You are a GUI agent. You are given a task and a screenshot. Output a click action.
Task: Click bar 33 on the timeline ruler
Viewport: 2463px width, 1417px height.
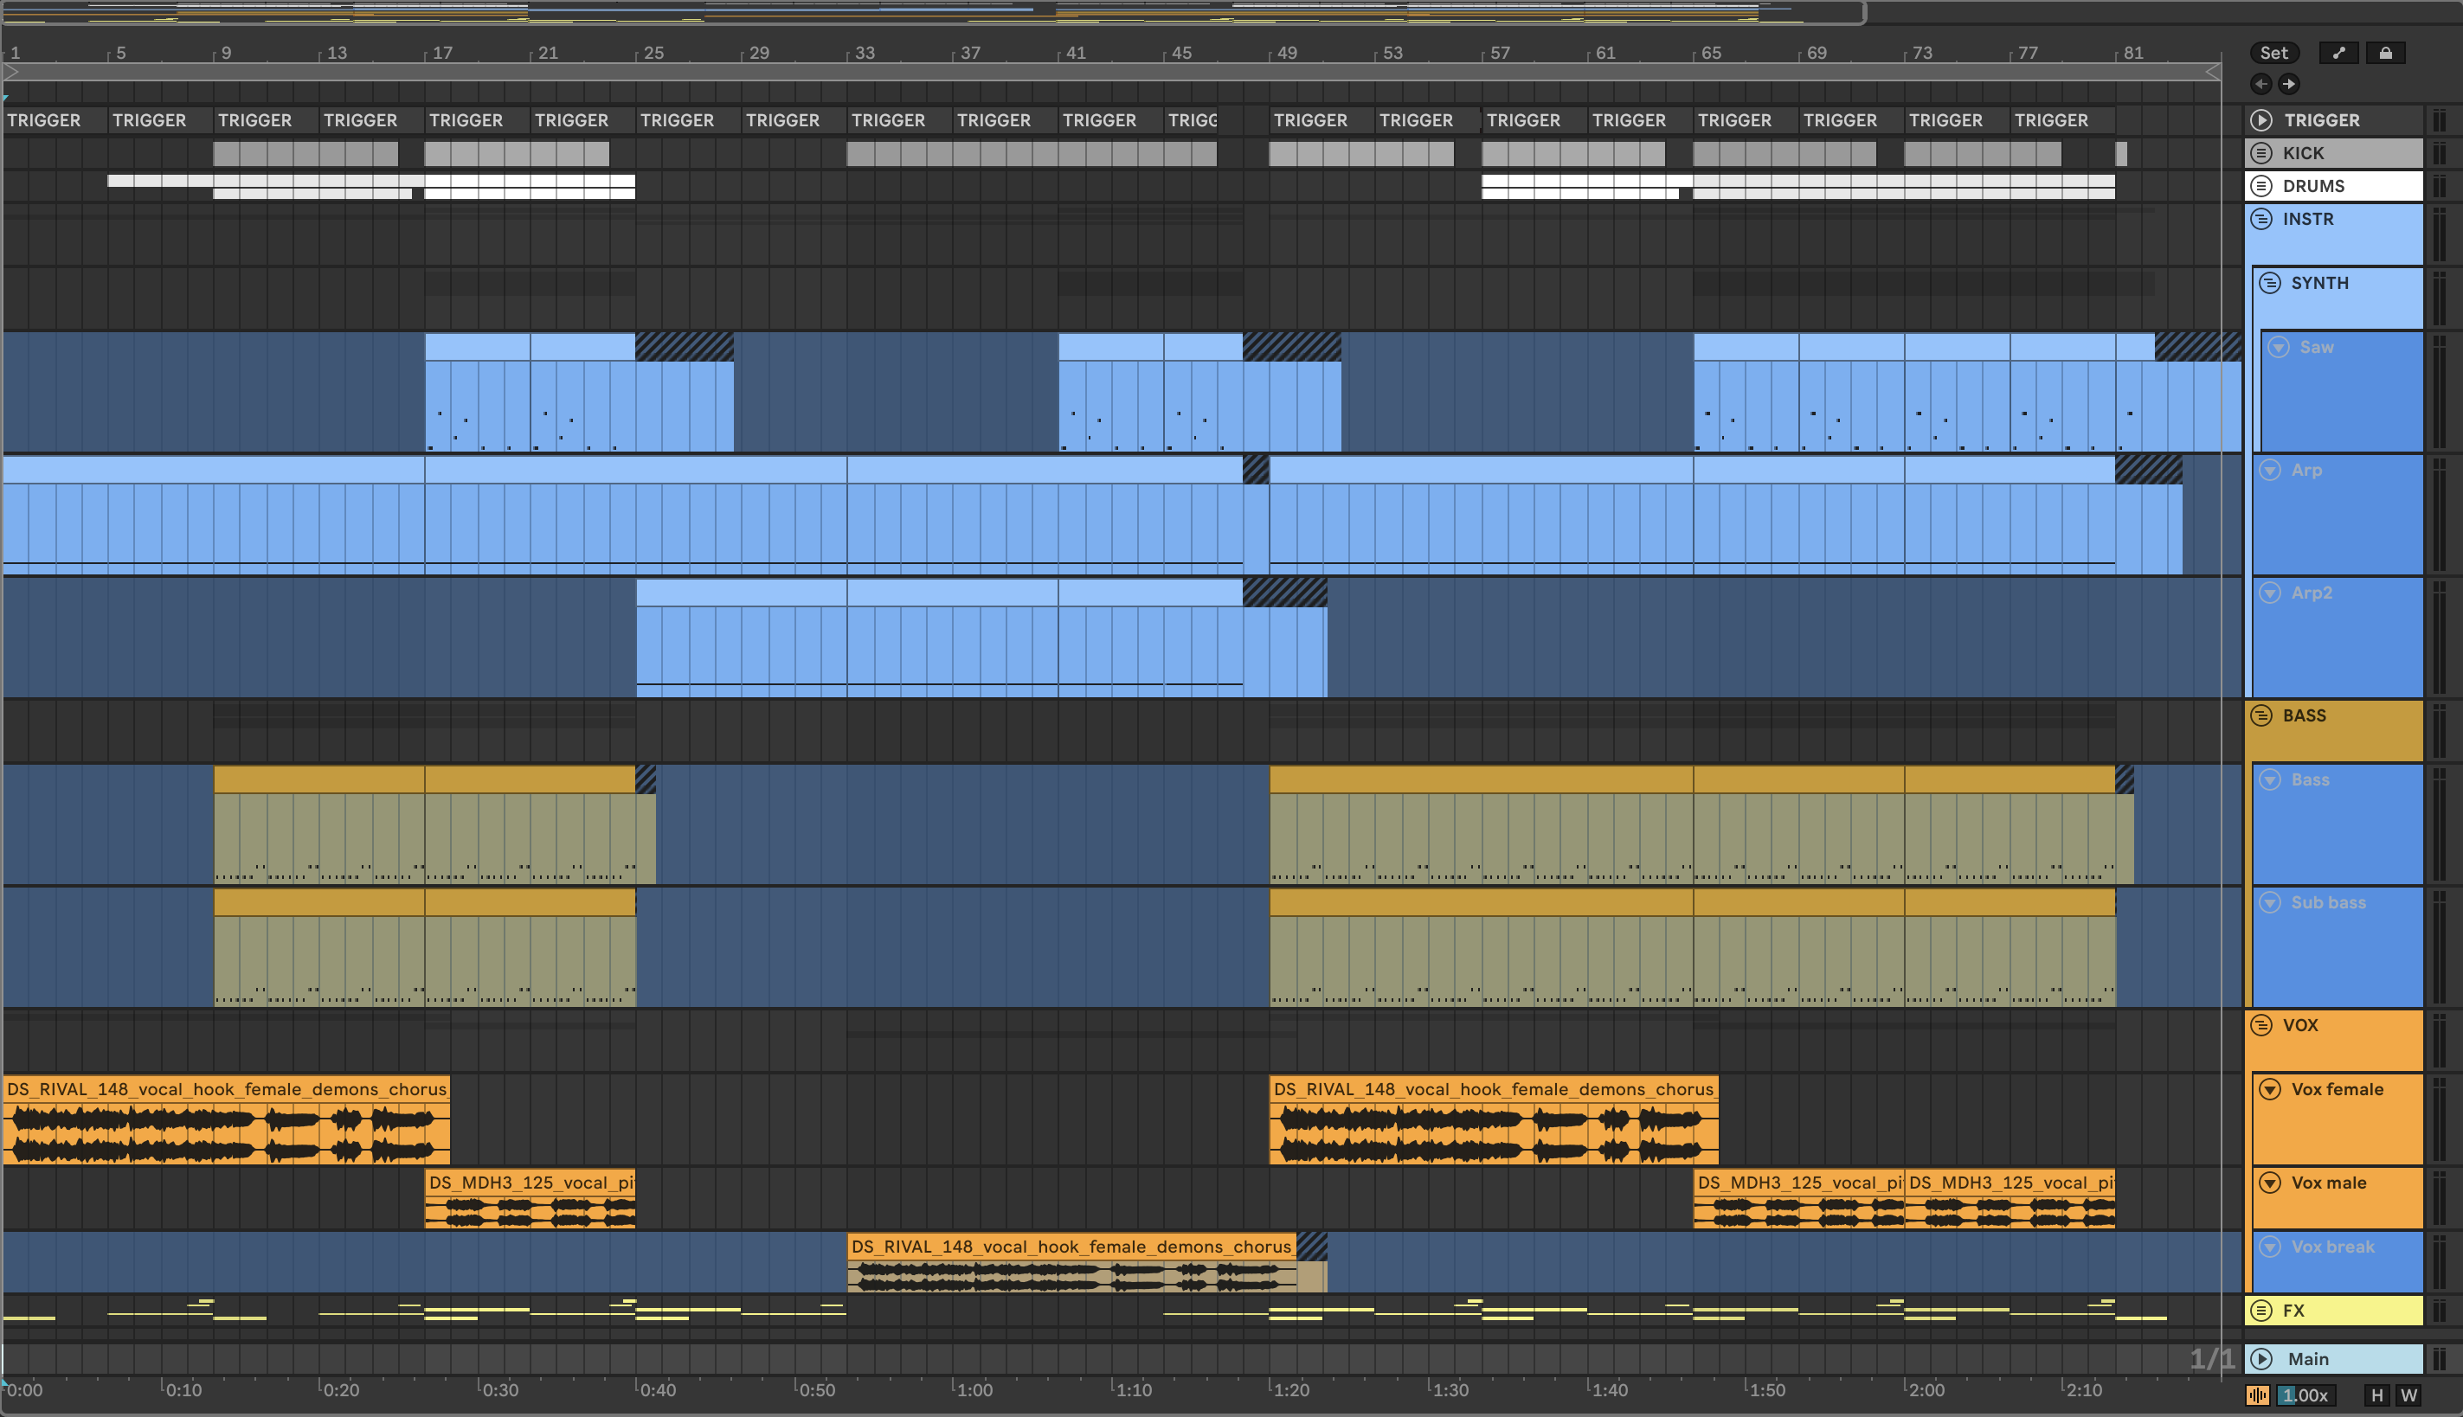[x=864, y=53]
